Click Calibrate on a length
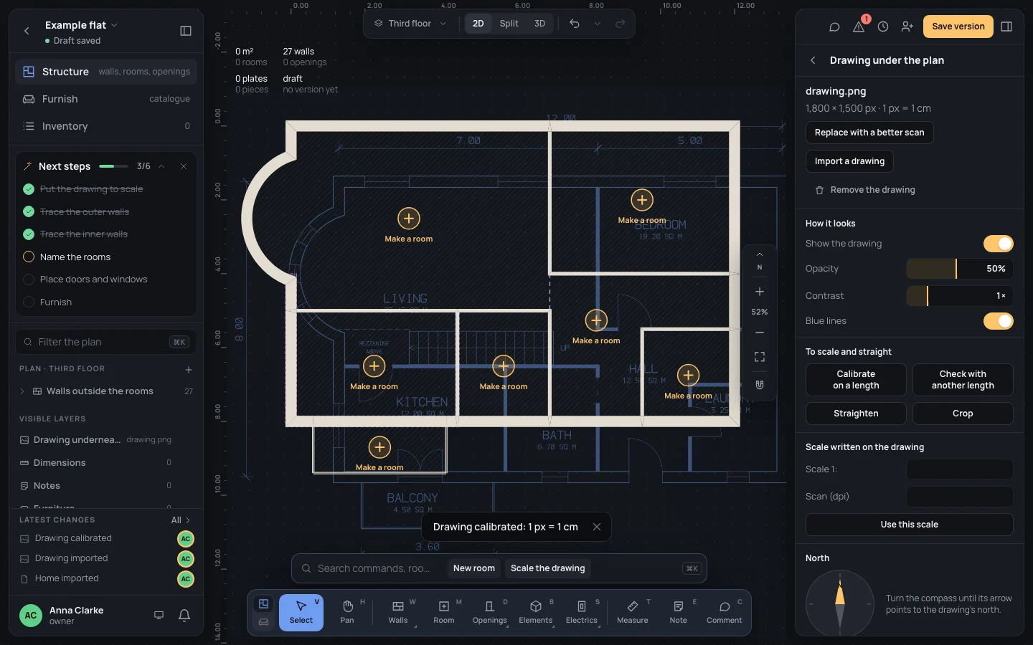This screenshot has height=645, width=1033. pyautogui.click(x=856, y=380)
